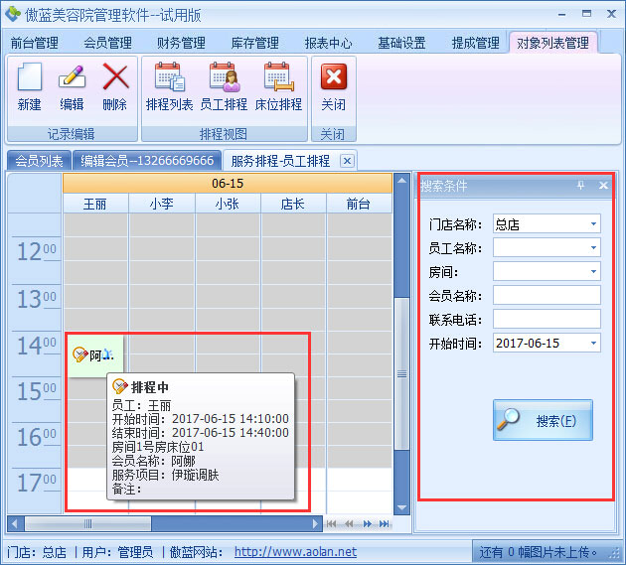
Task: Click into the 会员名称 input field
Action: tap(547, 296)
